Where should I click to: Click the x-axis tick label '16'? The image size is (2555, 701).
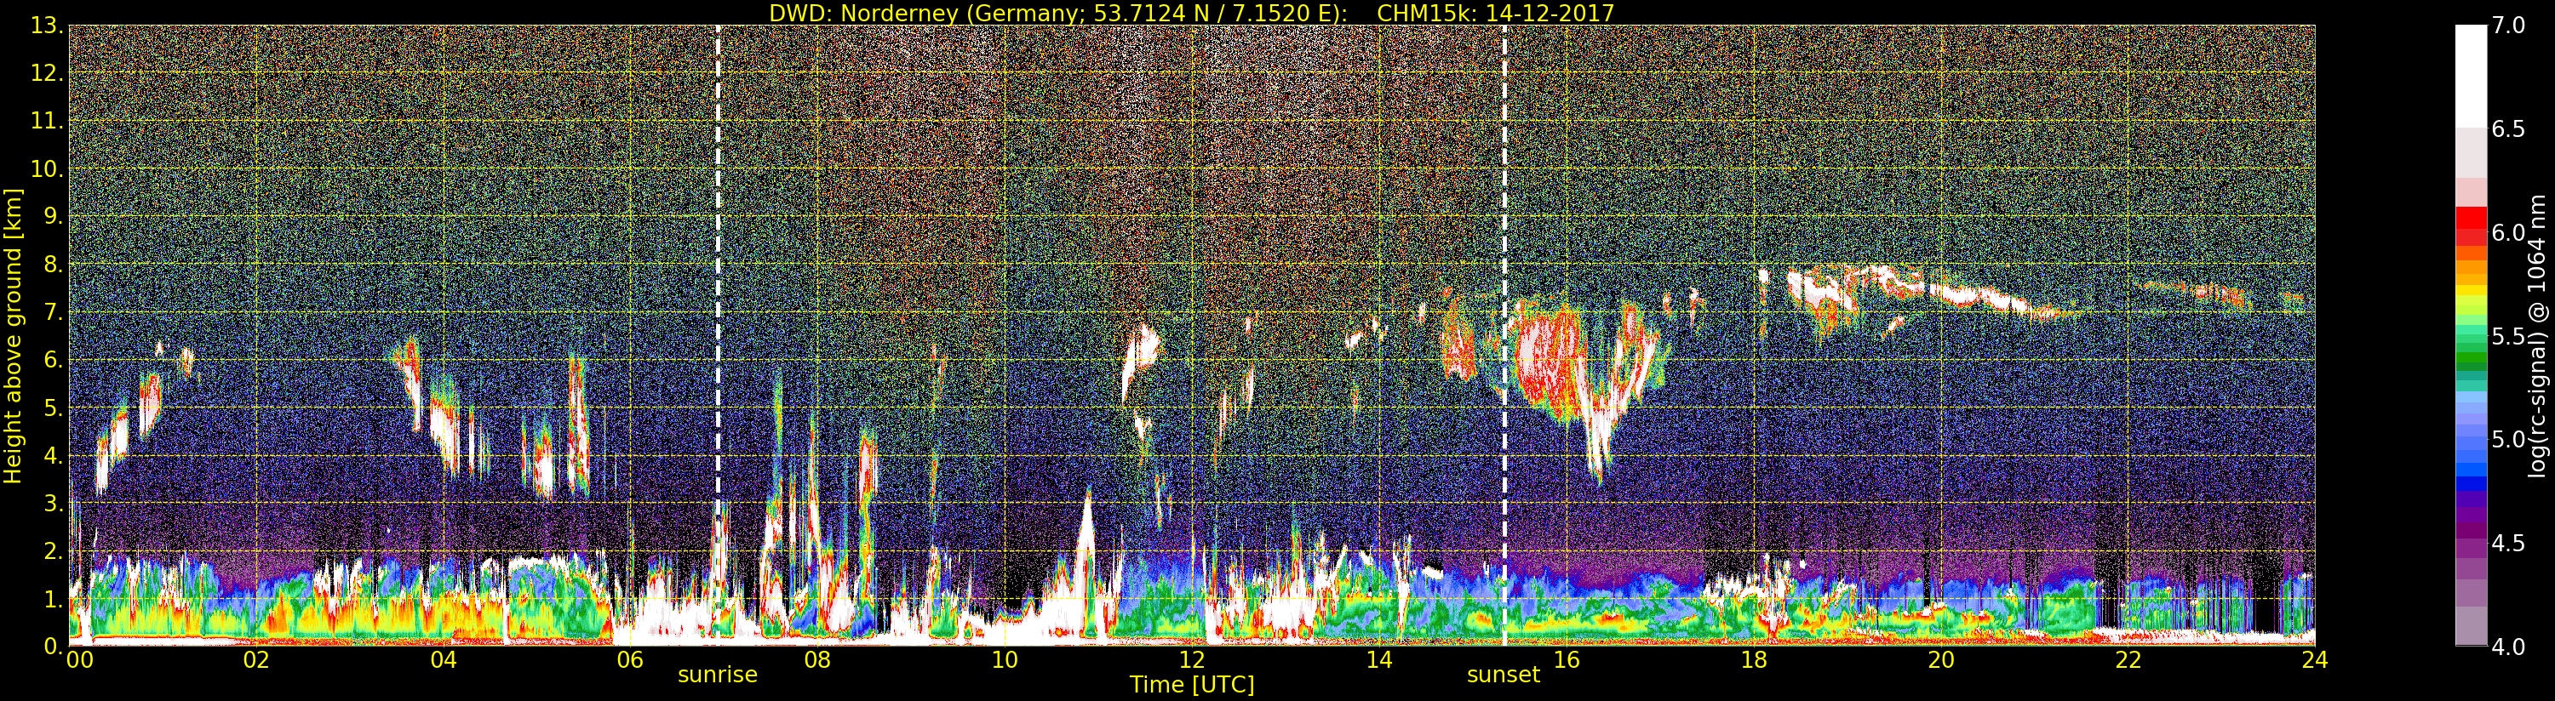pos(1567,660)
